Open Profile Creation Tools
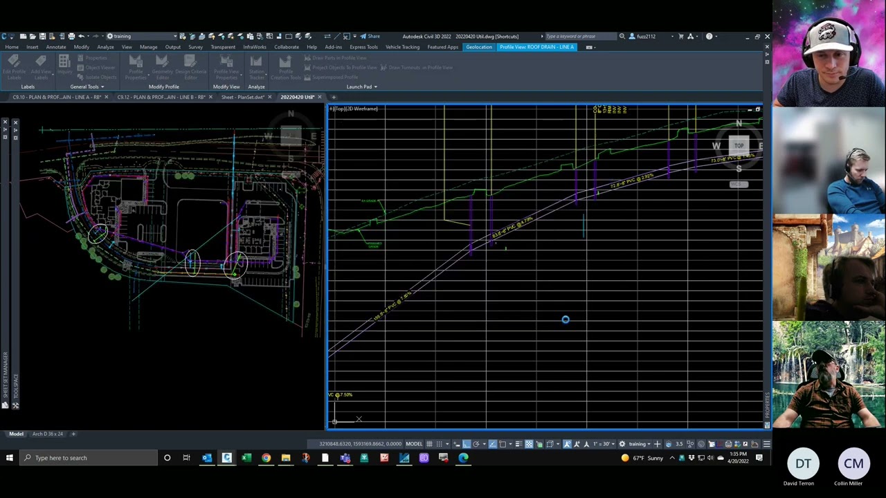Viewport: 886px width, 498px height. click(x=285, y=66)
